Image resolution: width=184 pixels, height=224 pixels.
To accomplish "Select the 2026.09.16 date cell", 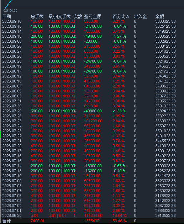I will tap(12, 26).
